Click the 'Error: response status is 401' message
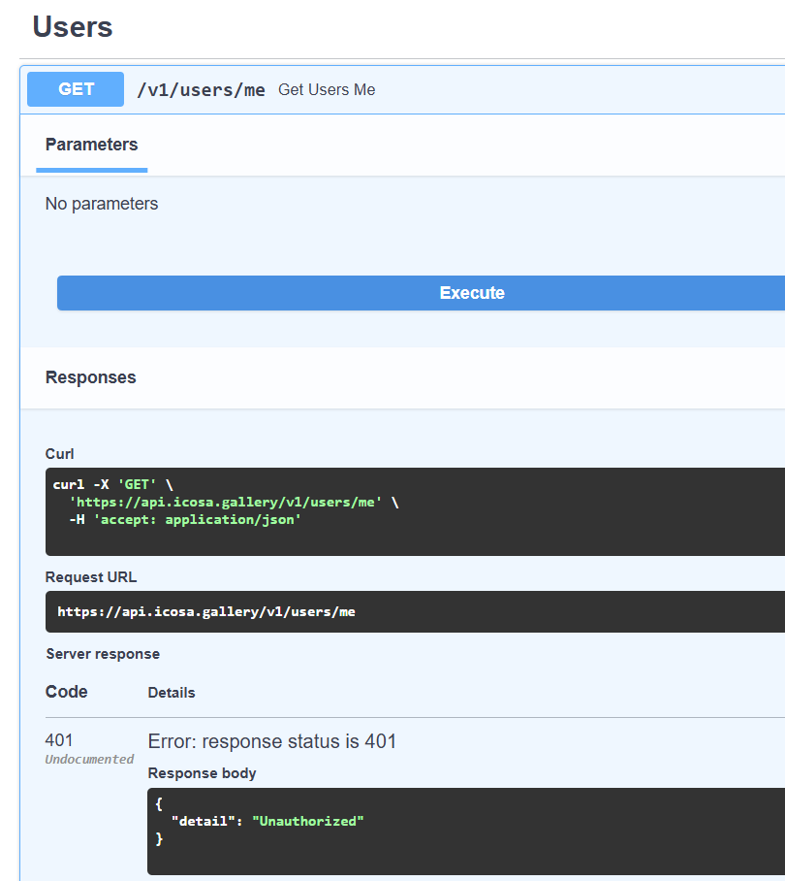Image resolution: width=785 pixels, height=881 pixels. point(272,742)
